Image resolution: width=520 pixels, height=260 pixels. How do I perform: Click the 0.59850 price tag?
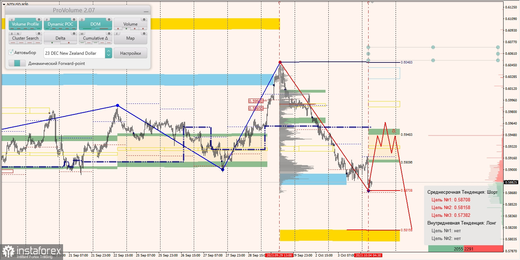[255, 109]
